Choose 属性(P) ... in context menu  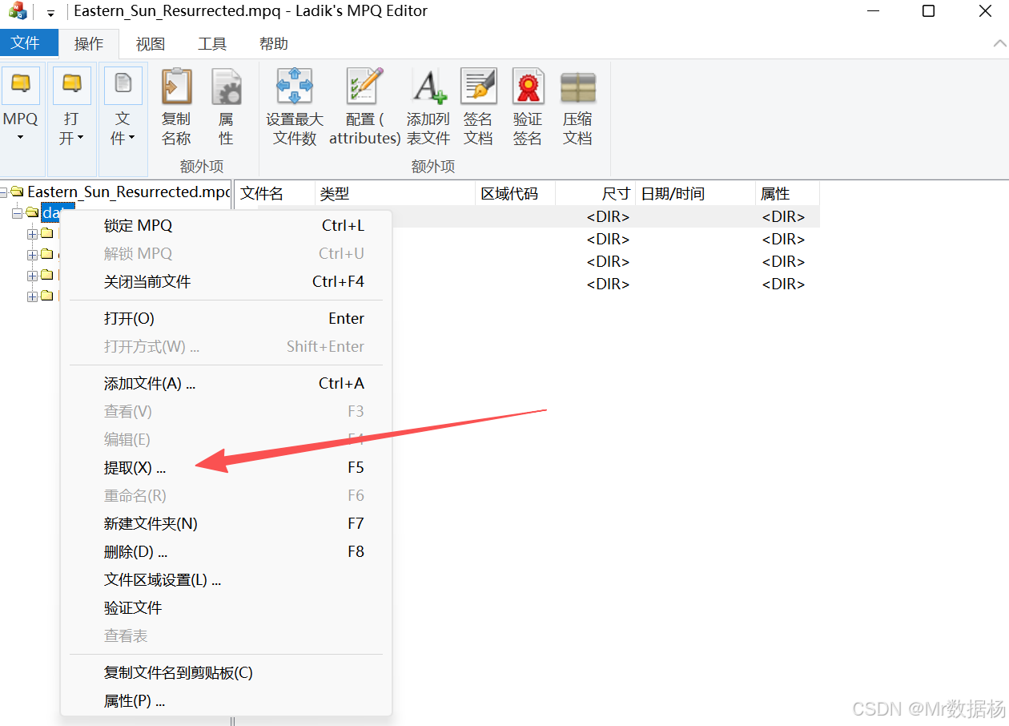click(x=226, y=701)
